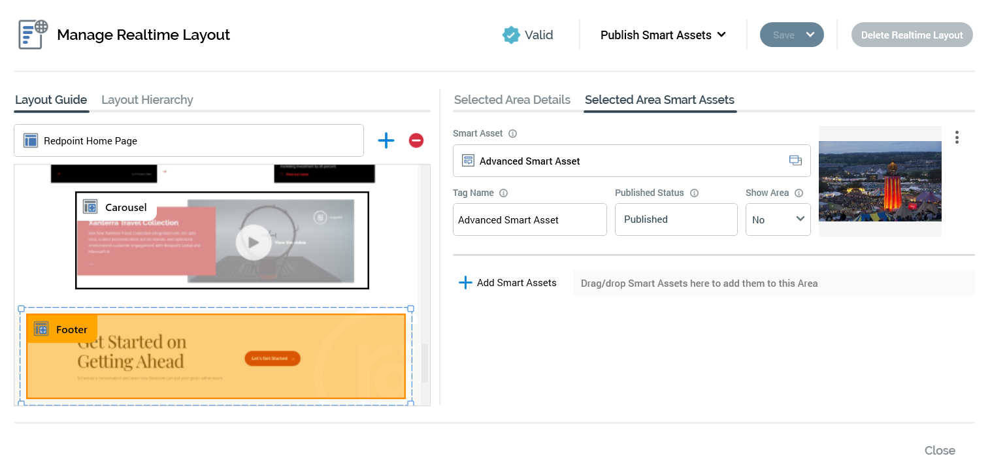Click the Delete Realtime Layout button
Image resolution: width=990 pixels, height=469 pixels.
point(912,35)
